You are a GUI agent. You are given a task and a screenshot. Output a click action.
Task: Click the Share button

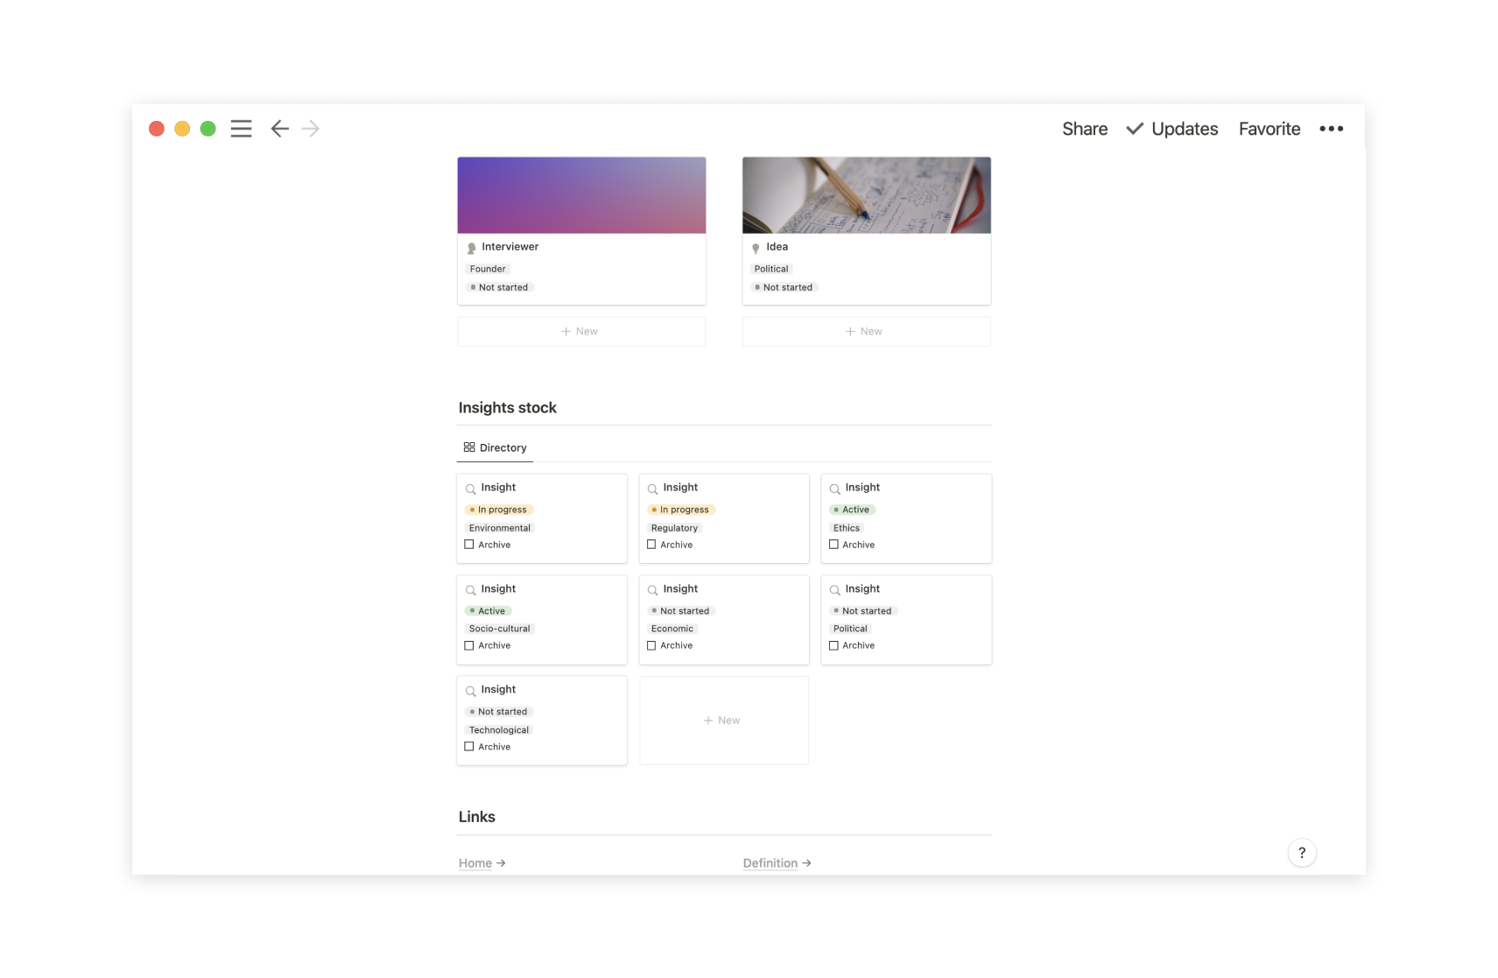1085,129
